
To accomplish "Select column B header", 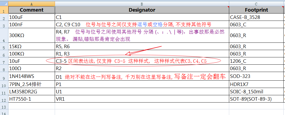I will tap(142, 4).
